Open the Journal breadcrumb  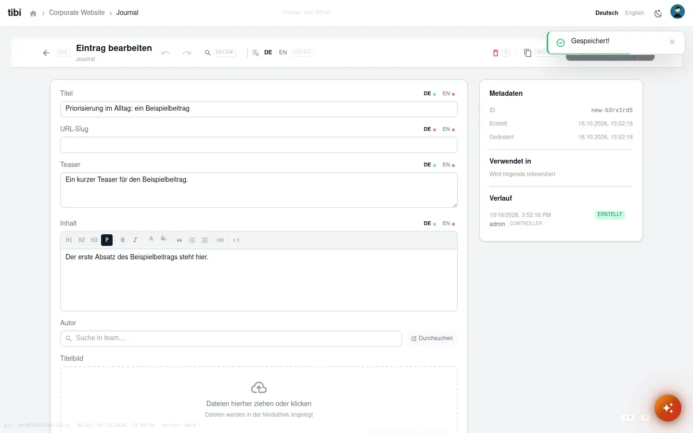click(127, 13)
